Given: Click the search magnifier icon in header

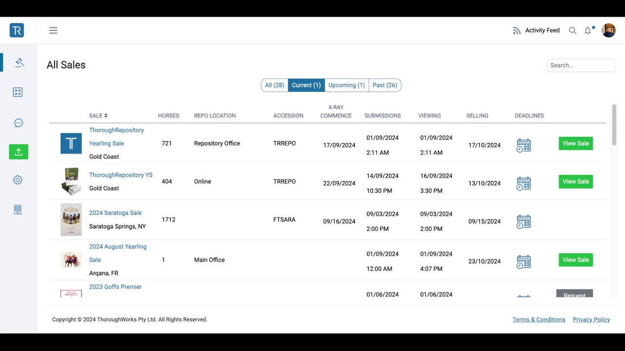Looking at the screenshot, I should [x=573, y=30].
